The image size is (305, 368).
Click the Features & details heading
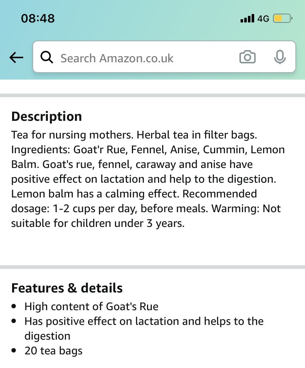pyautogui.click(x=67, y=288)
